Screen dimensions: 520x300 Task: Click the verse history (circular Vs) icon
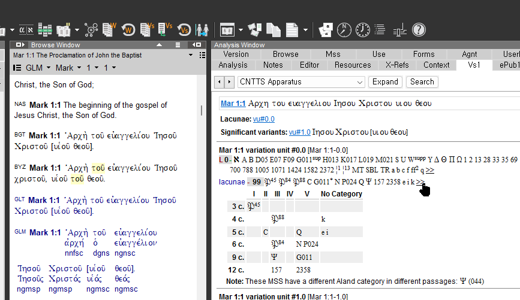pos(184,30)
